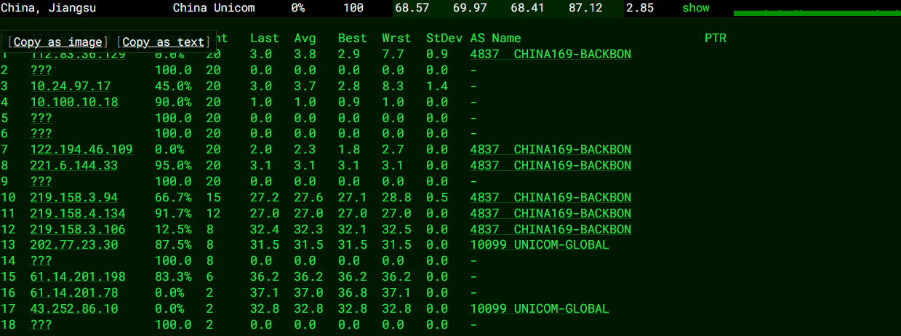Click AS 4837 CHINA169-BACKBON for 122.194.46.109
901x336 pixels.
pyautogui.click(x=550, y=150)
